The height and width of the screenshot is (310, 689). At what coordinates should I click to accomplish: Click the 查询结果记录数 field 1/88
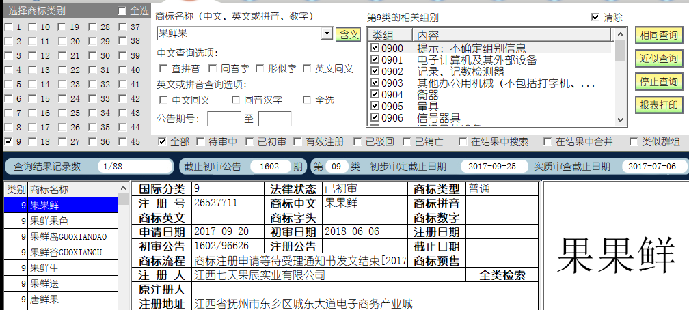(x=135, y=167)
